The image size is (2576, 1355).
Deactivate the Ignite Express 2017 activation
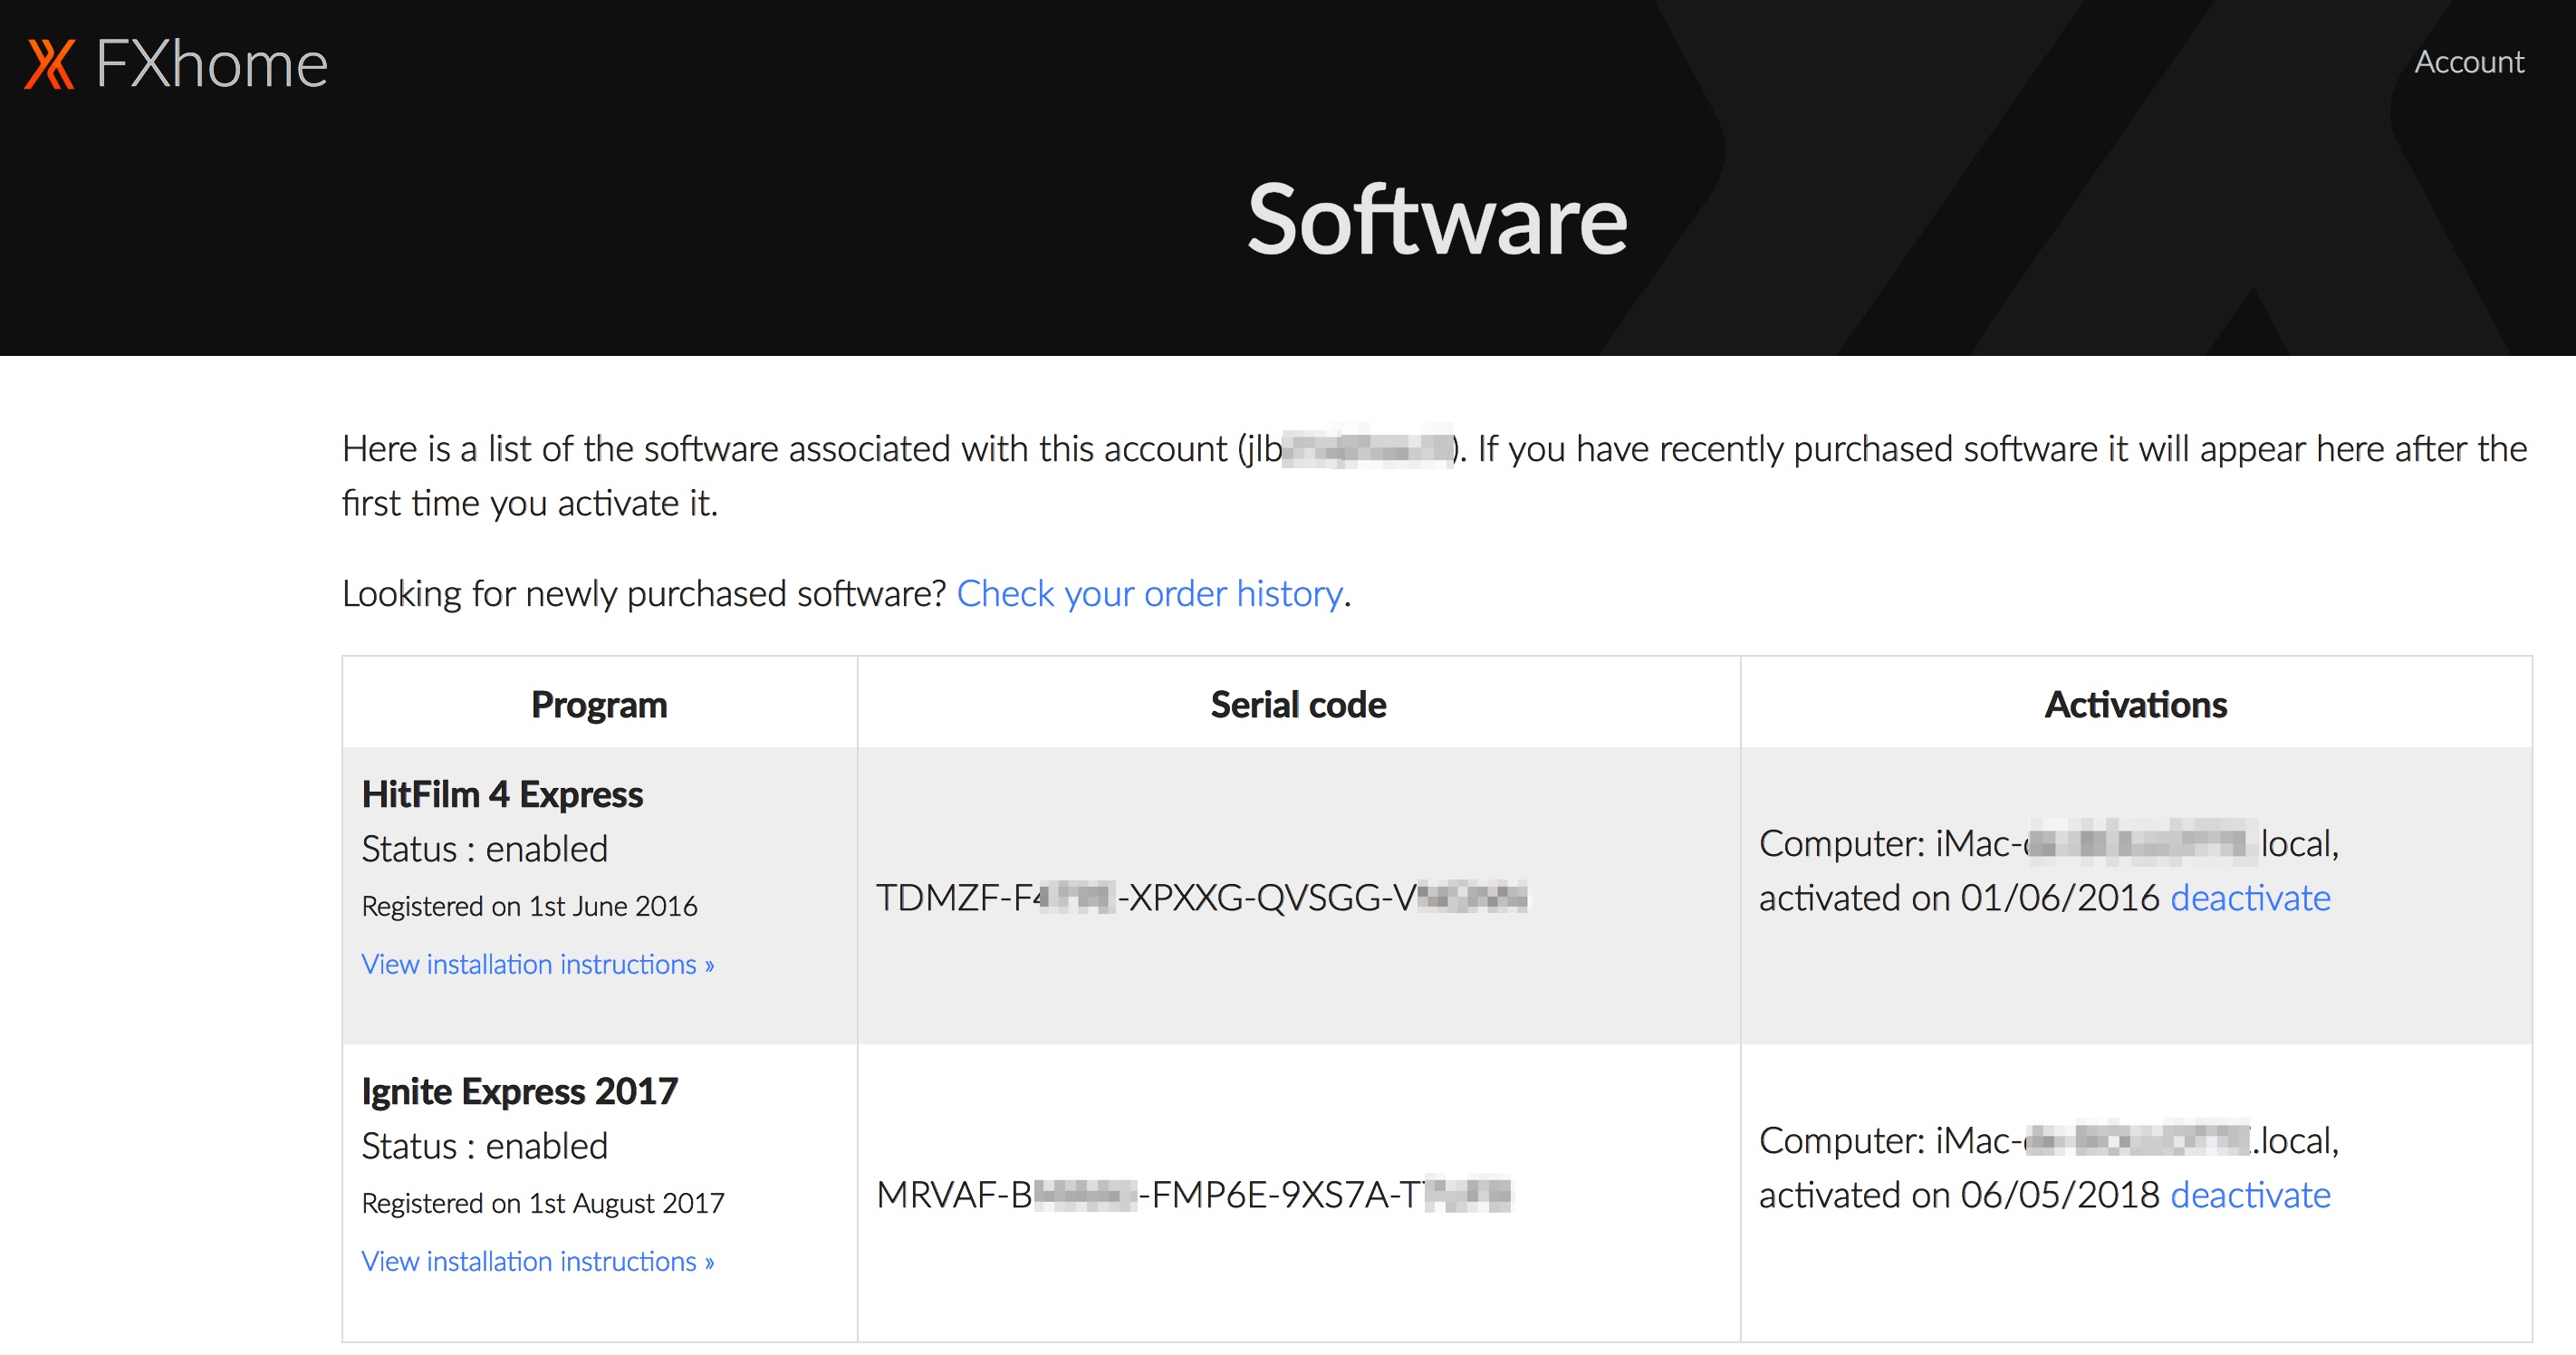point(2250,1195)
